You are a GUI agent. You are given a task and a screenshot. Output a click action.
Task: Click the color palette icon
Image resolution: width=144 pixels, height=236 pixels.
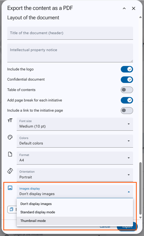click(10, 137)
